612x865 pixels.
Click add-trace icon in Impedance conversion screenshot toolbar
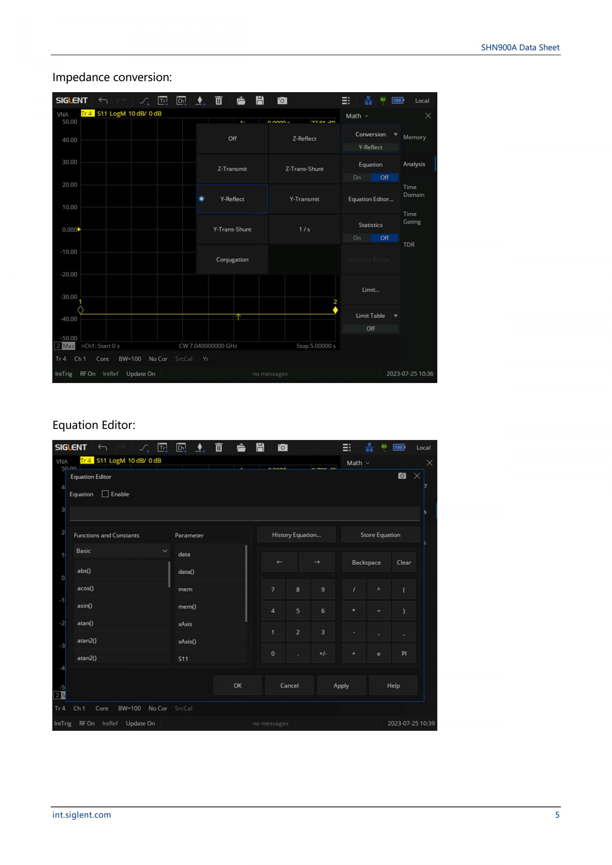click(x=163, y=101)
